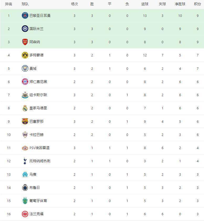Click the 进球 column header
The width and height of the screenshot is (204, 221).
145,4
